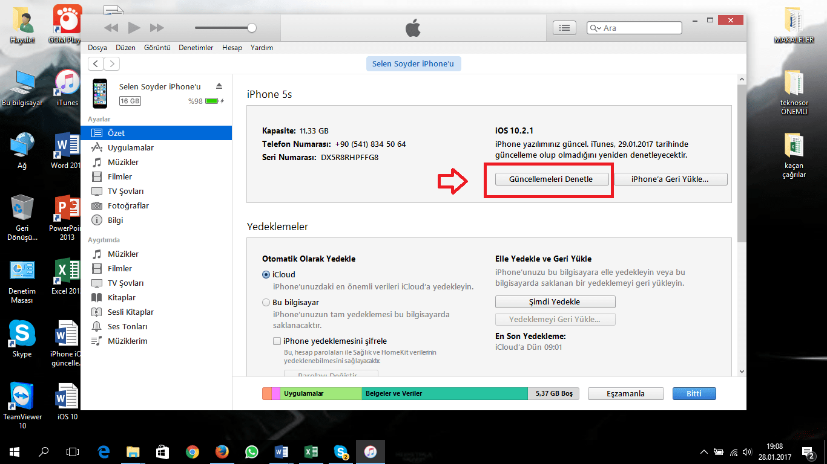Eject the iPhone with the eject icon

pos(219,86)
